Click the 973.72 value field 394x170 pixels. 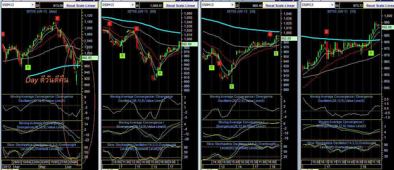[351, 5]
